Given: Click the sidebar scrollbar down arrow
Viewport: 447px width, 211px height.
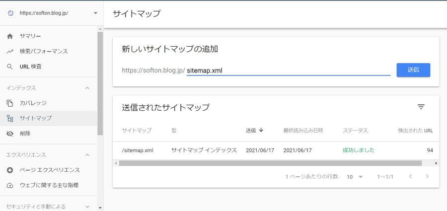Looking at the screenshot, I should click(100, 208).
